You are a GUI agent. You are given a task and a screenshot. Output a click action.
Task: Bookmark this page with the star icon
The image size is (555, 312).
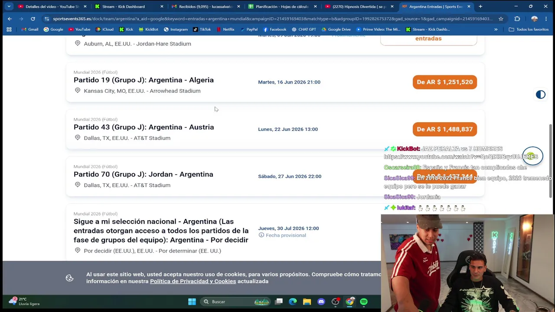click(x=501, y=19)
